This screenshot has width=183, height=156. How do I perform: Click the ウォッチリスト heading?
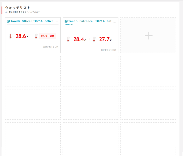tap(18, 8)
